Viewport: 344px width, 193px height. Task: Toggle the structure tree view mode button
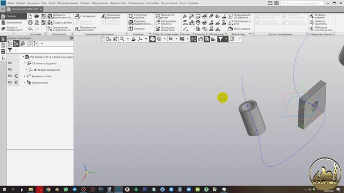coord(16,43)
